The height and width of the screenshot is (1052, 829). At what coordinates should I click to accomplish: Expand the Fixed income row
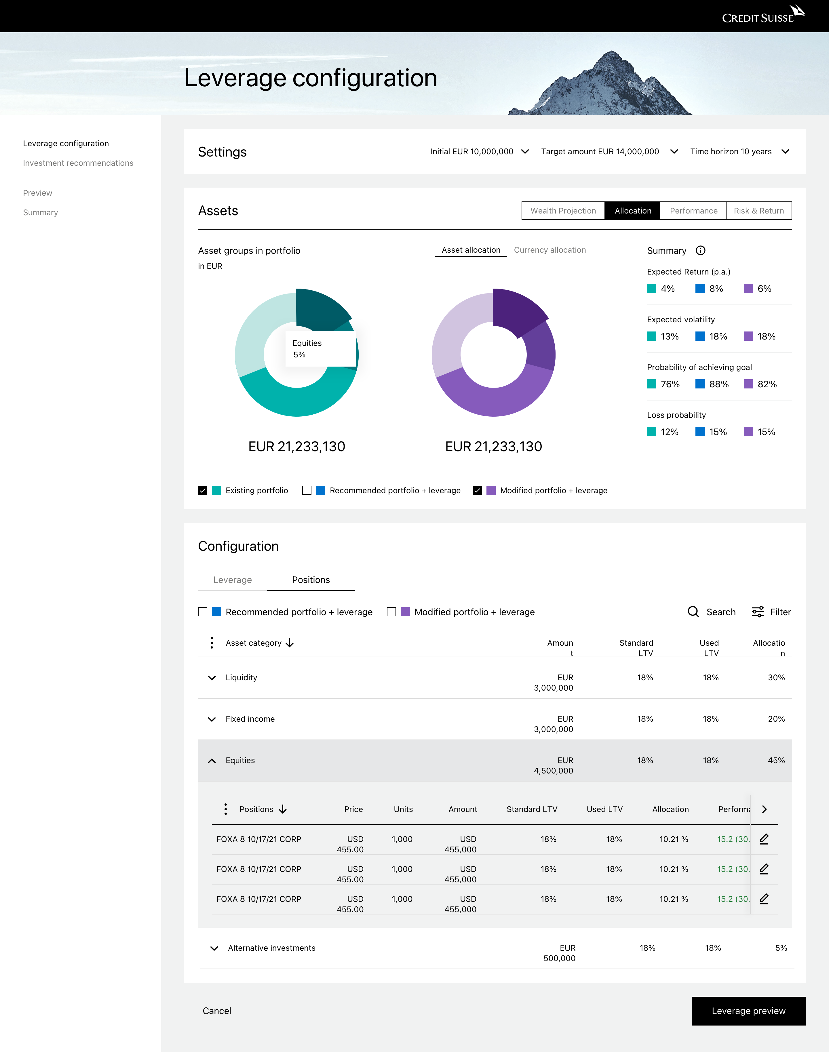[x=212, y=719]
